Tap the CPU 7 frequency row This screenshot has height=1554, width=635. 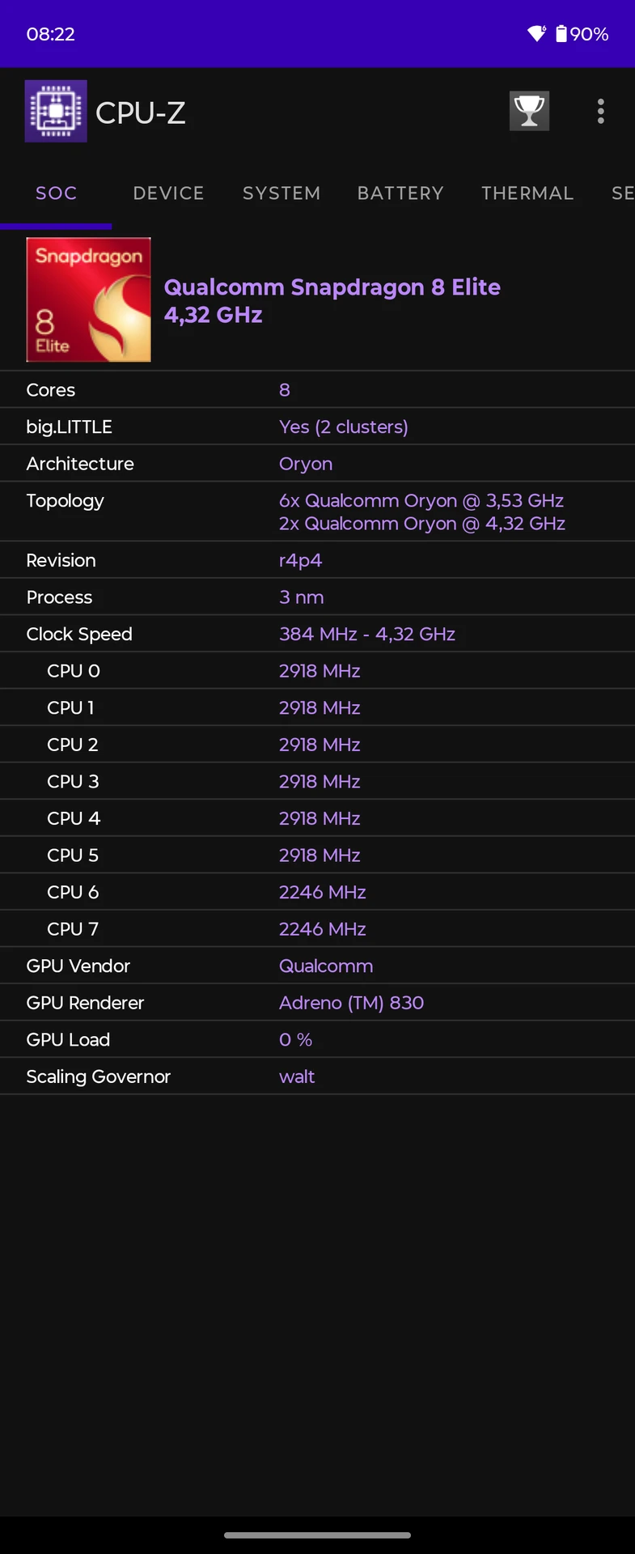coord(317,929)
